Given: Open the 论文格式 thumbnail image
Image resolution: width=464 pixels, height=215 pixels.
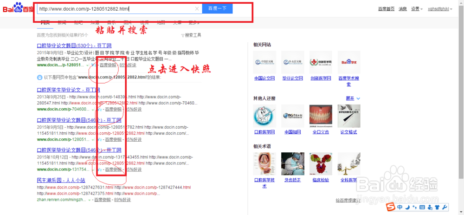Looking at the screenshot, I should pyautogui.click(x=349, y=116).
